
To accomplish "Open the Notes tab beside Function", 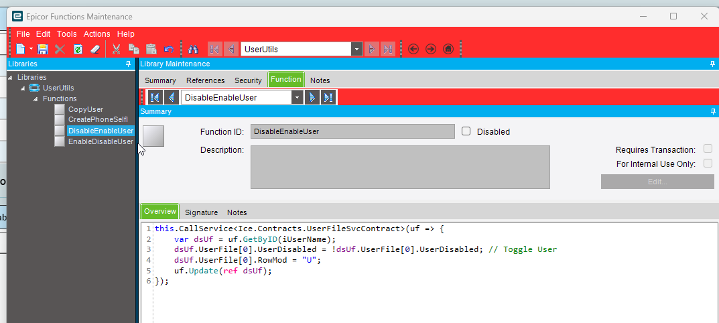I will point(320,80).
